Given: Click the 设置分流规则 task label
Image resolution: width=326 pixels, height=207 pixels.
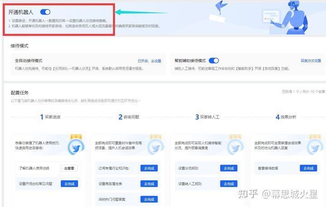Looking at the screenshot, I should coord(188,168).
